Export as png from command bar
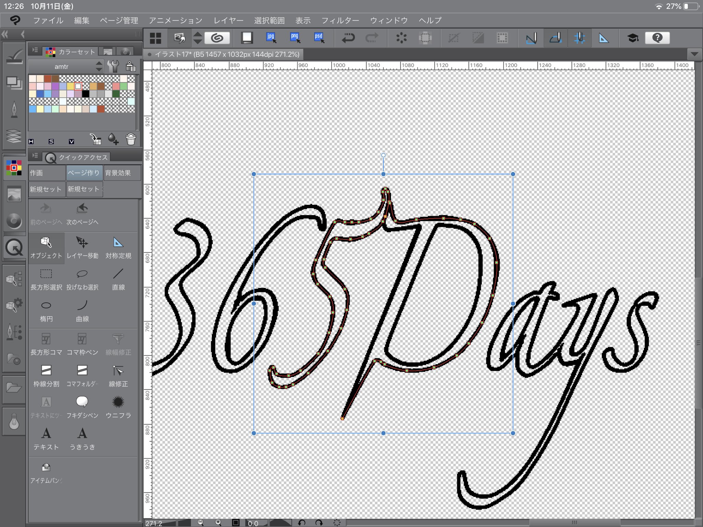Viewport: 703px width, 527px height. coord(295,38)
